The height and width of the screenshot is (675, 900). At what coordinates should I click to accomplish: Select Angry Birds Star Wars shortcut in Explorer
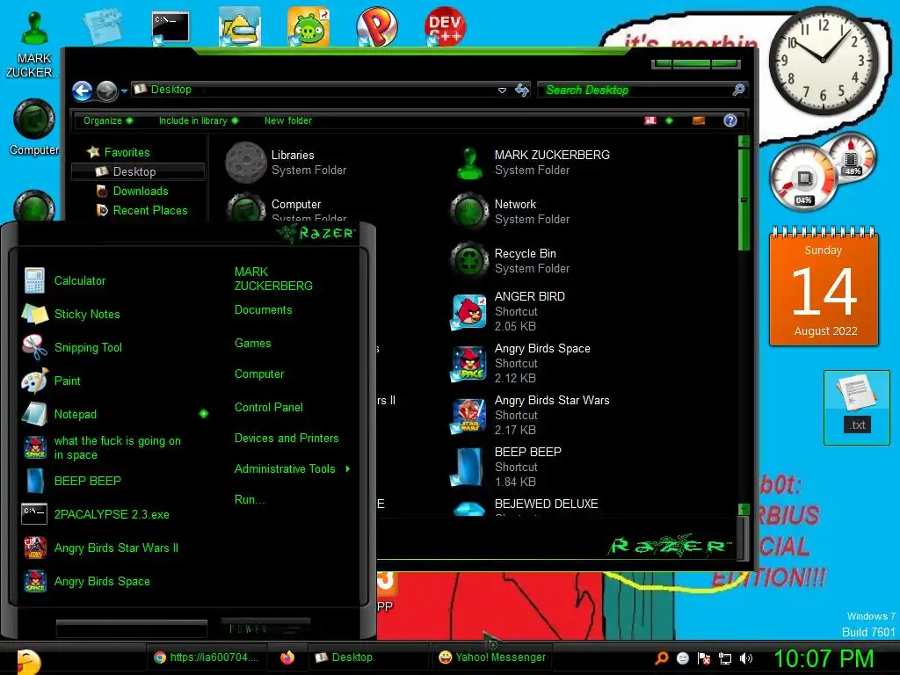pyautogui.click(x=529, y=415)
